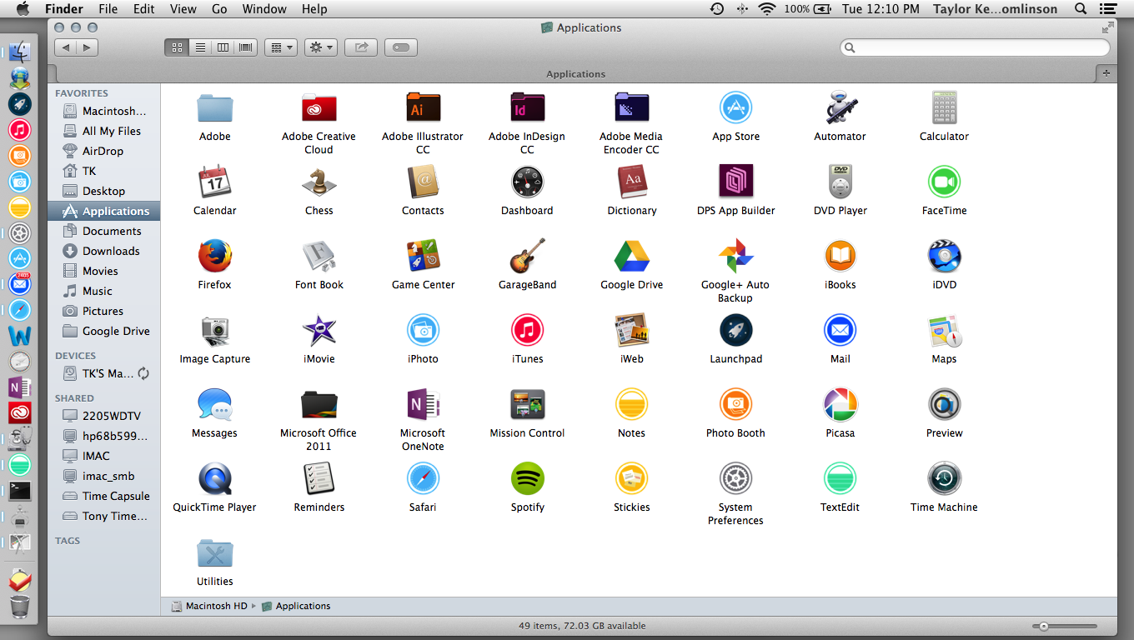Go to Downloads in sidebar

(111, 251)
